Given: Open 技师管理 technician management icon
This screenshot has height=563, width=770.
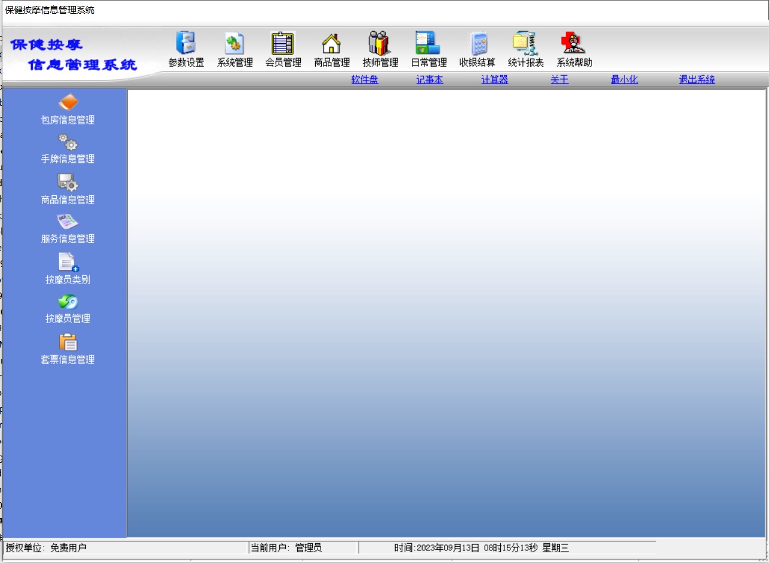Looking at the screenshot, I should coord(380,44).
